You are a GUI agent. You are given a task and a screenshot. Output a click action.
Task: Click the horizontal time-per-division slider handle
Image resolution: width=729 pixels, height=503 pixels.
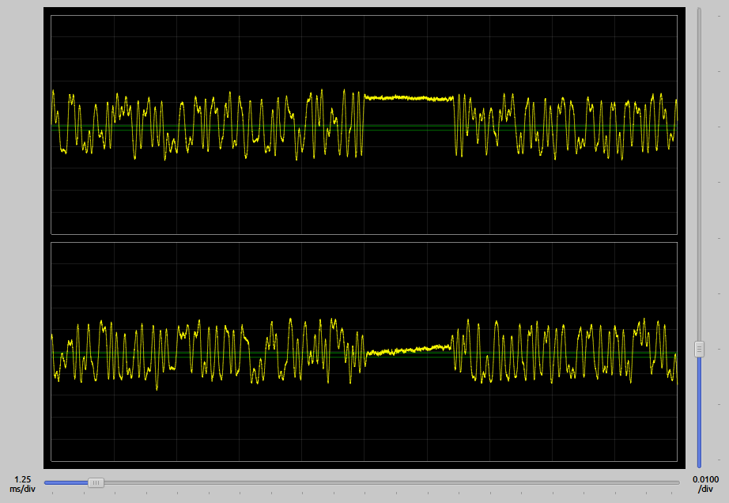[x=96, y=483]
